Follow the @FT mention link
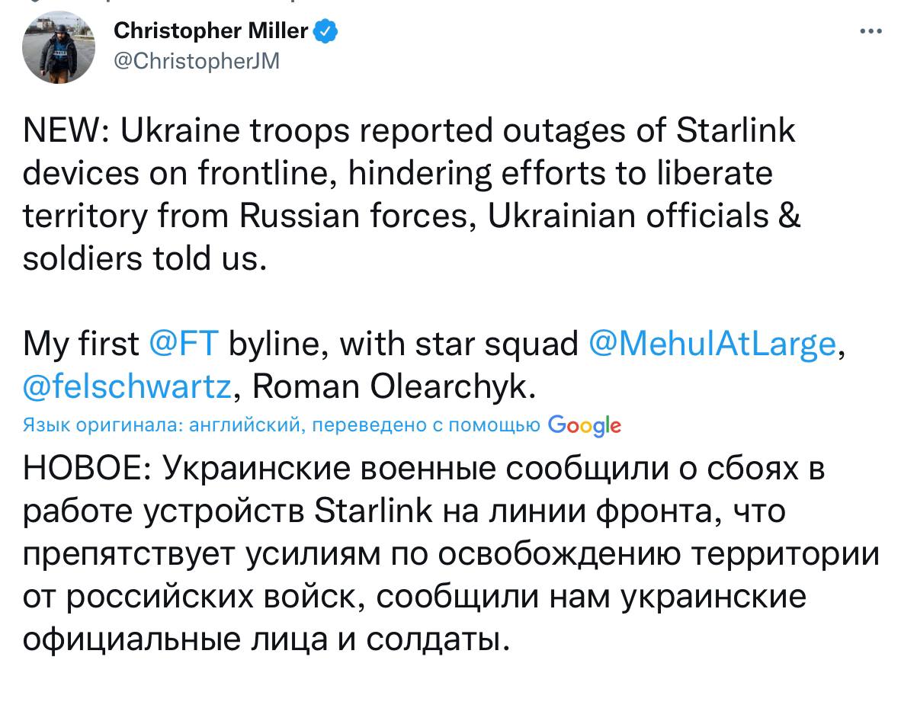The image size is (901, 705). (184, 344)
